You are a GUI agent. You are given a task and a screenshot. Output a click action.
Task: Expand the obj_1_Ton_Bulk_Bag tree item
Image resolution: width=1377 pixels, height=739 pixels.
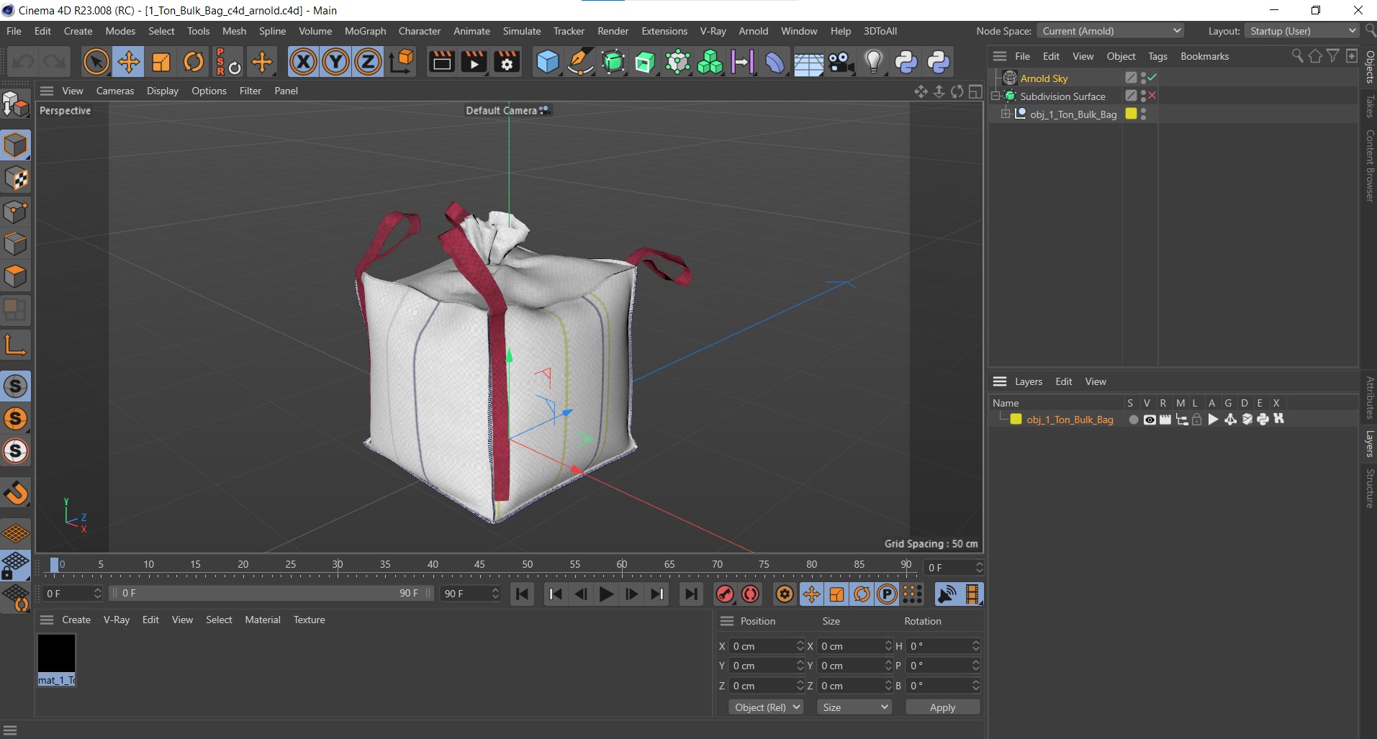point(1006,114)
